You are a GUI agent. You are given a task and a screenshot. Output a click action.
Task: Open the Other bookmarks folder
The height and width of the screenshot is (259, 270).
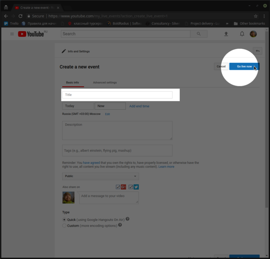coord(250,23)
